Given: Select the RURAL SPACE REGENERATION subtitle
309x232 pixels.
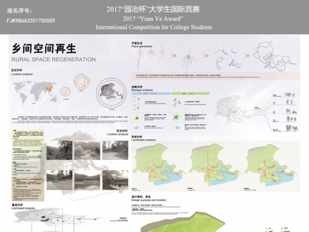Looking at the screenshot, I should [53, 59].
